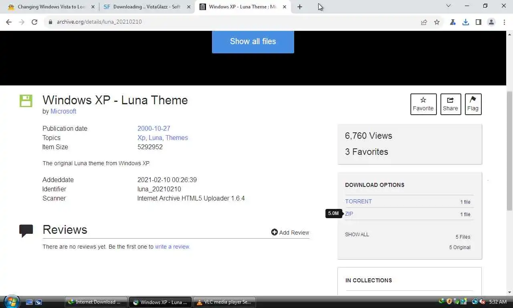Flag this item

(473, 104)
